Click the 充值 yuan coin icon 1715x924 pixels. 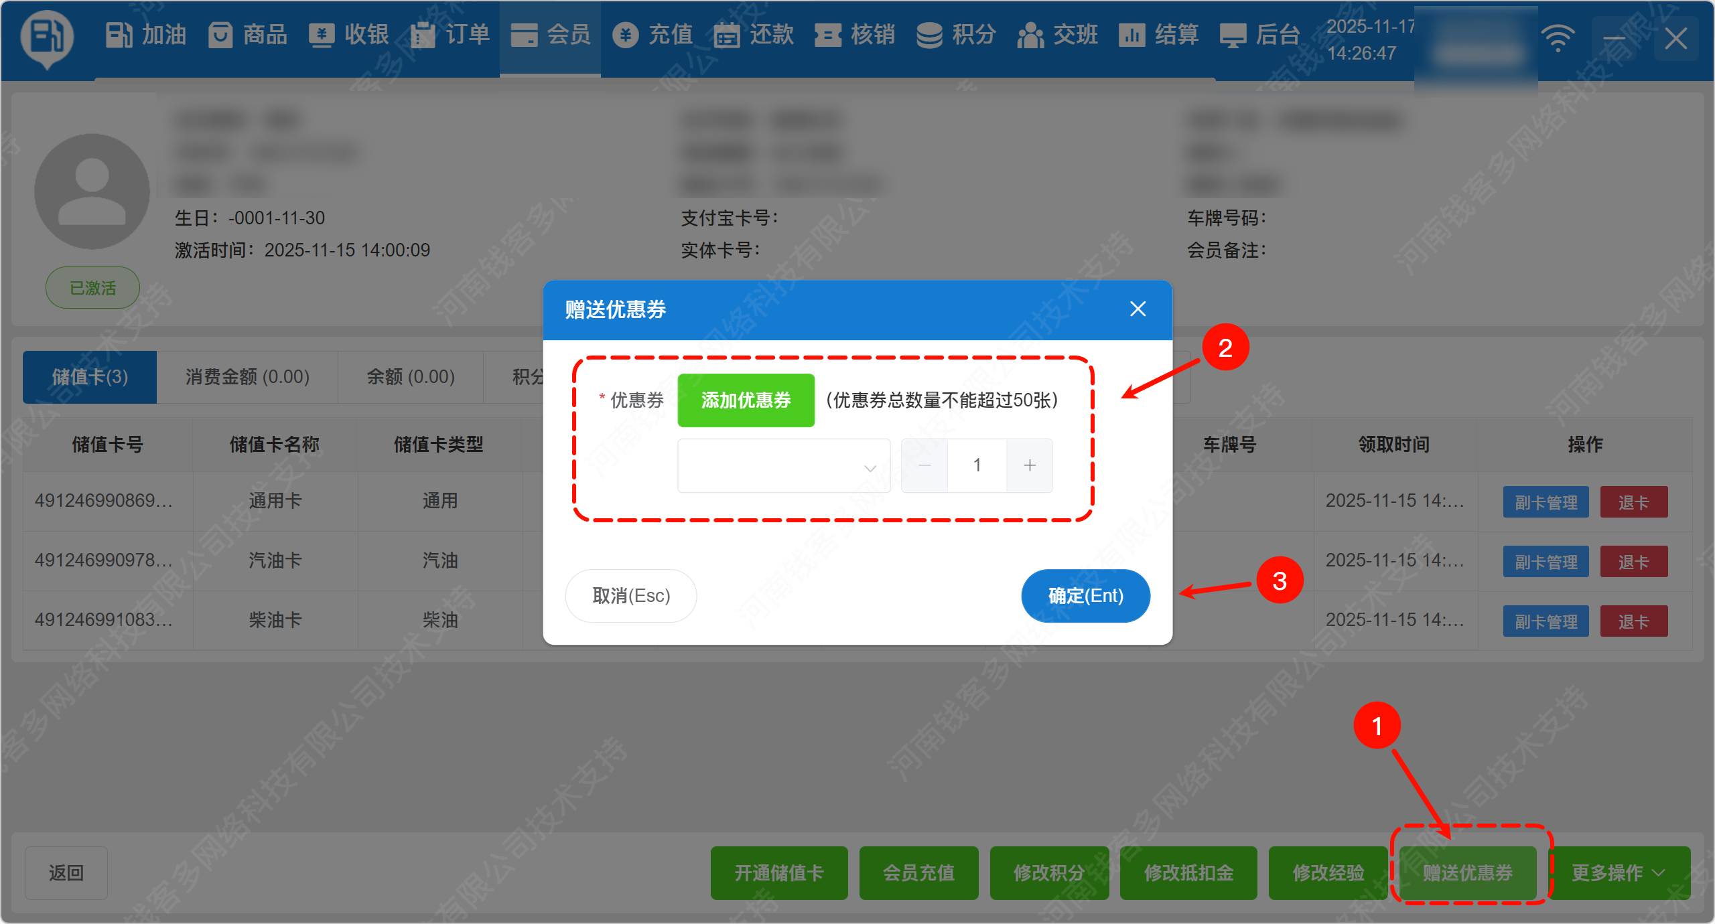pos(625,35)
